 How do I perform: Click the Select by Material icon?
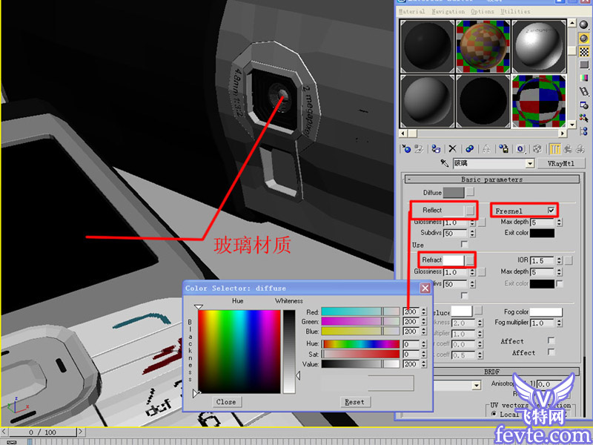584,118
